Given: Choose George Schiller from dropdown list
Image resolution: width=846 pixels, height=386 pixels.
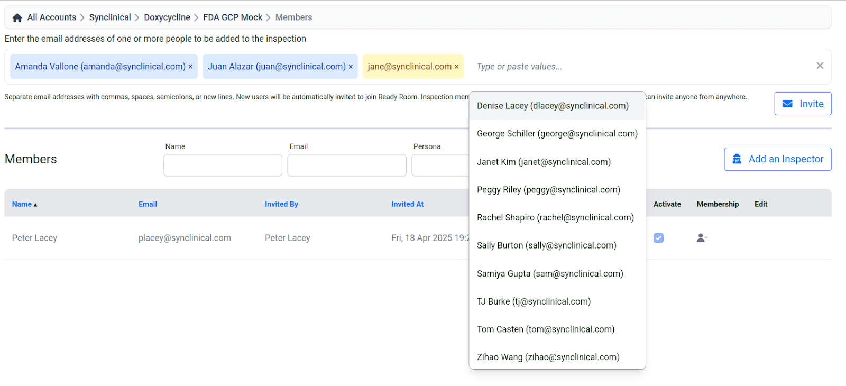Looking at the screenshot, I should pyautogui.click(x=557, y=134).
